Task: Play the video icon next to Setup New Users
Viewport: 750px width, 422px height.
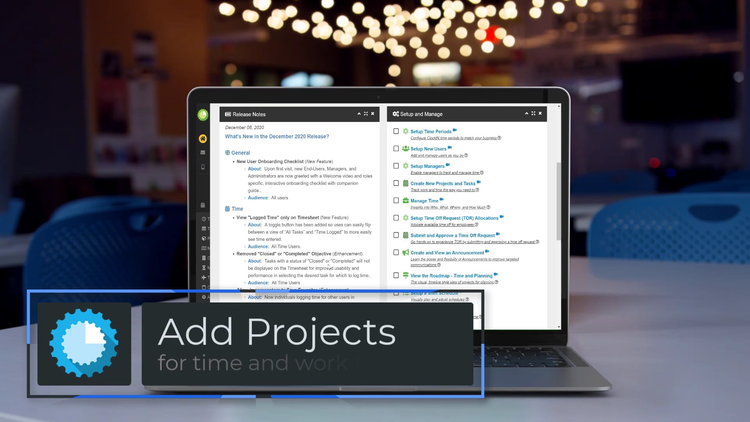Action: (450, 148)
